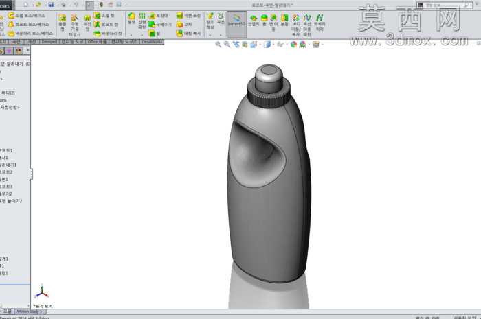Activate the Fillet tool
Image resolution: width=481 pixels, height=319 pixels.
[132, 19]
